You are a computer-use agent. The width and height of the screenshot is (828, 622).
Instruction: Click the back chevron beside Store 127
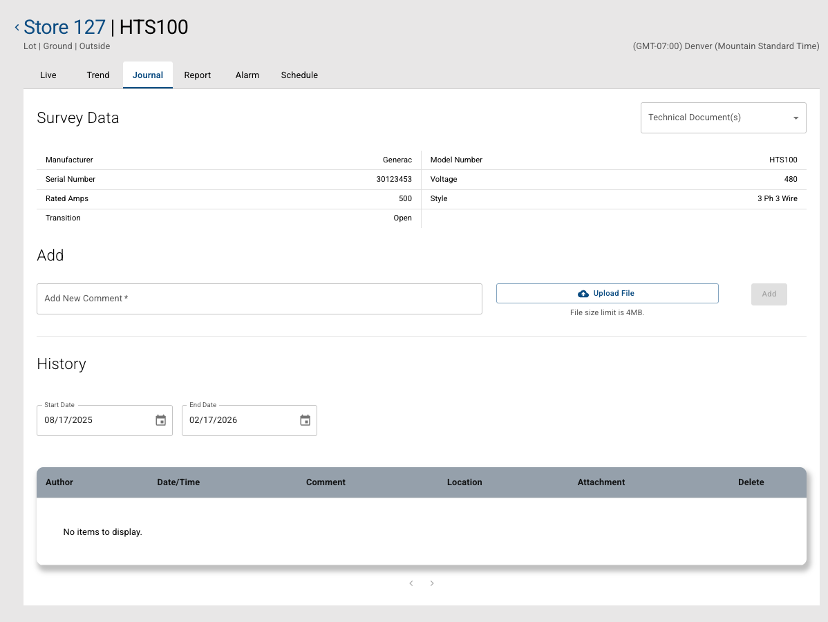[17, 28]
